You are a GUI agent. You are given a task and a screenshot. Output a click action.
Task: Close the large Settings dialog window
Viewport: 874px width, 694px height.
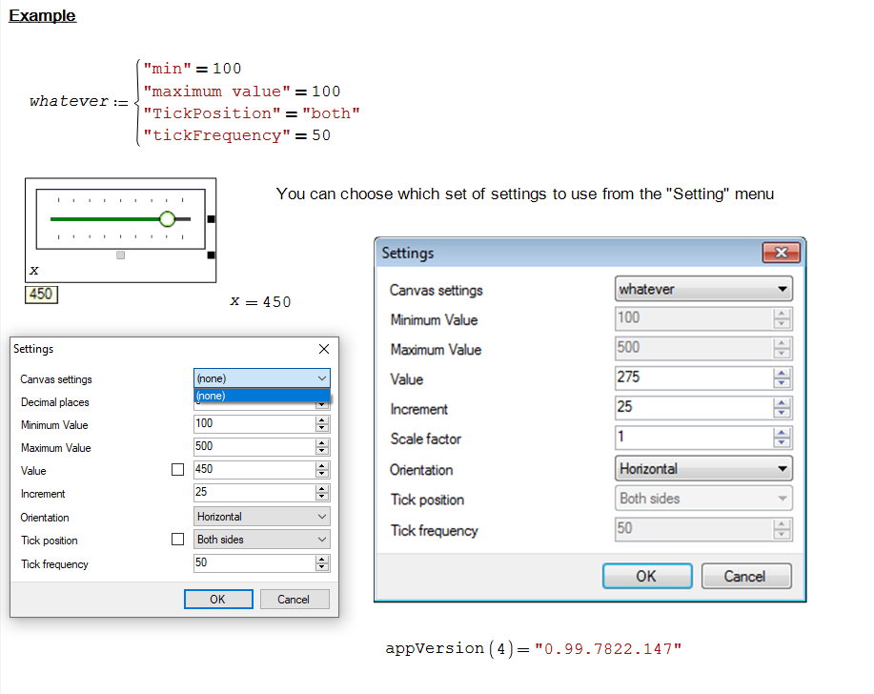[x=781, y=253]
